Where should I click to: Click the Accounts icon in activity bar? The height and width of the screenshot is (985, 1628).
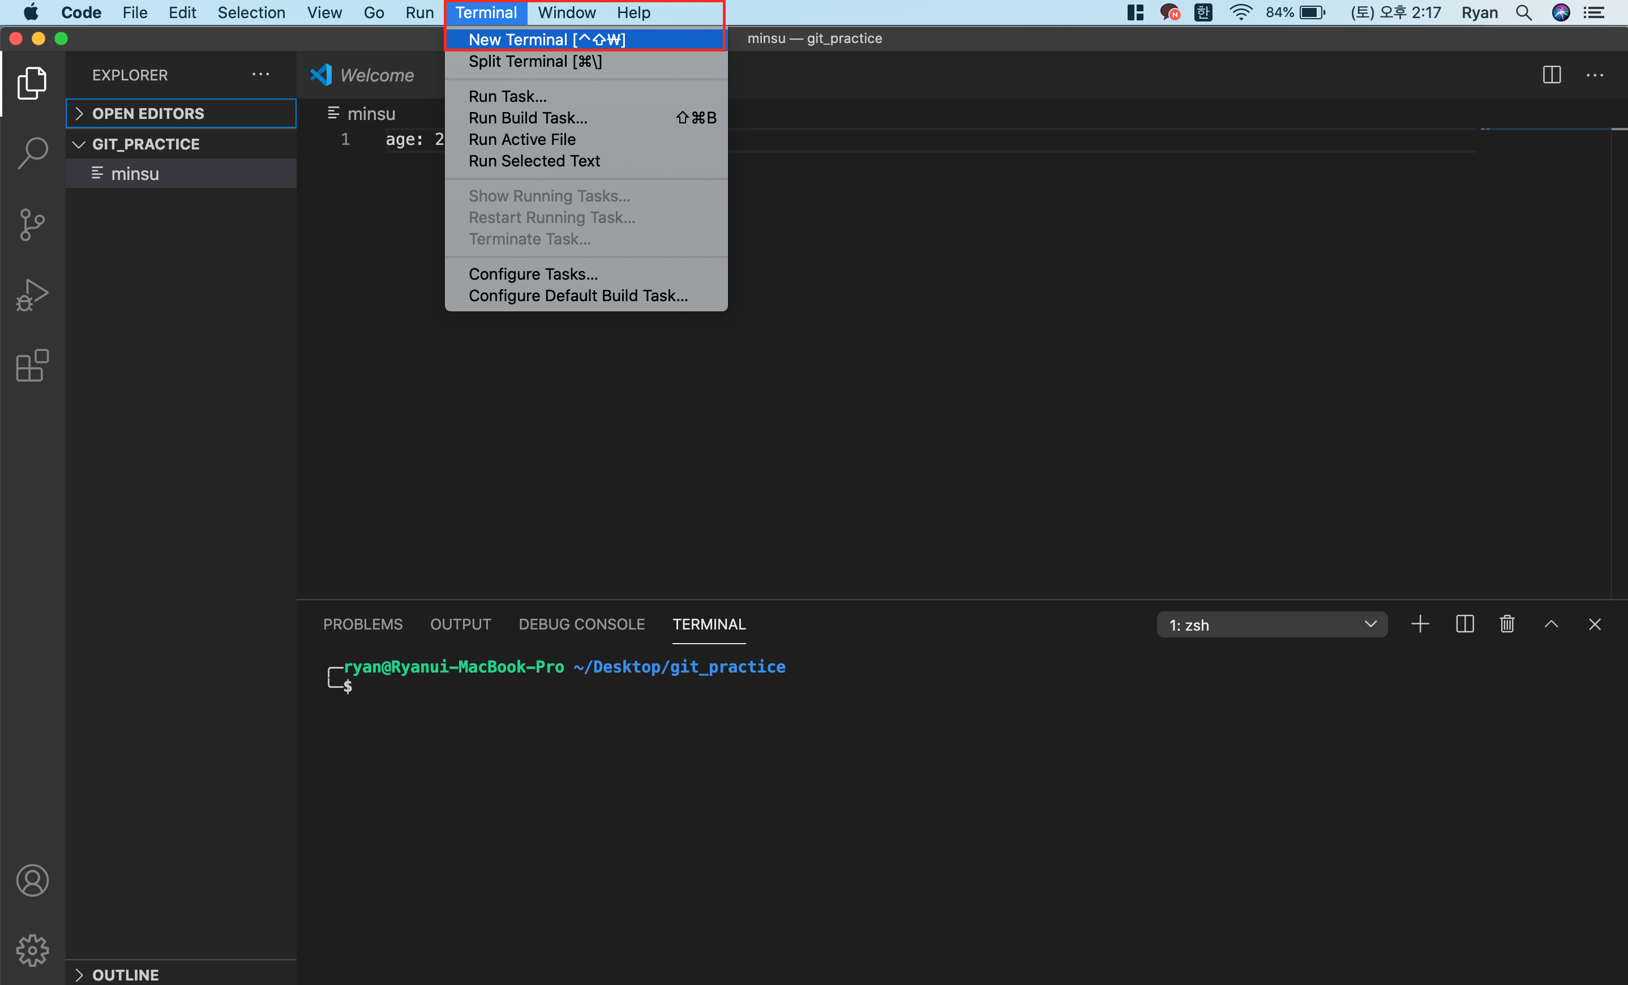[32, 881]
